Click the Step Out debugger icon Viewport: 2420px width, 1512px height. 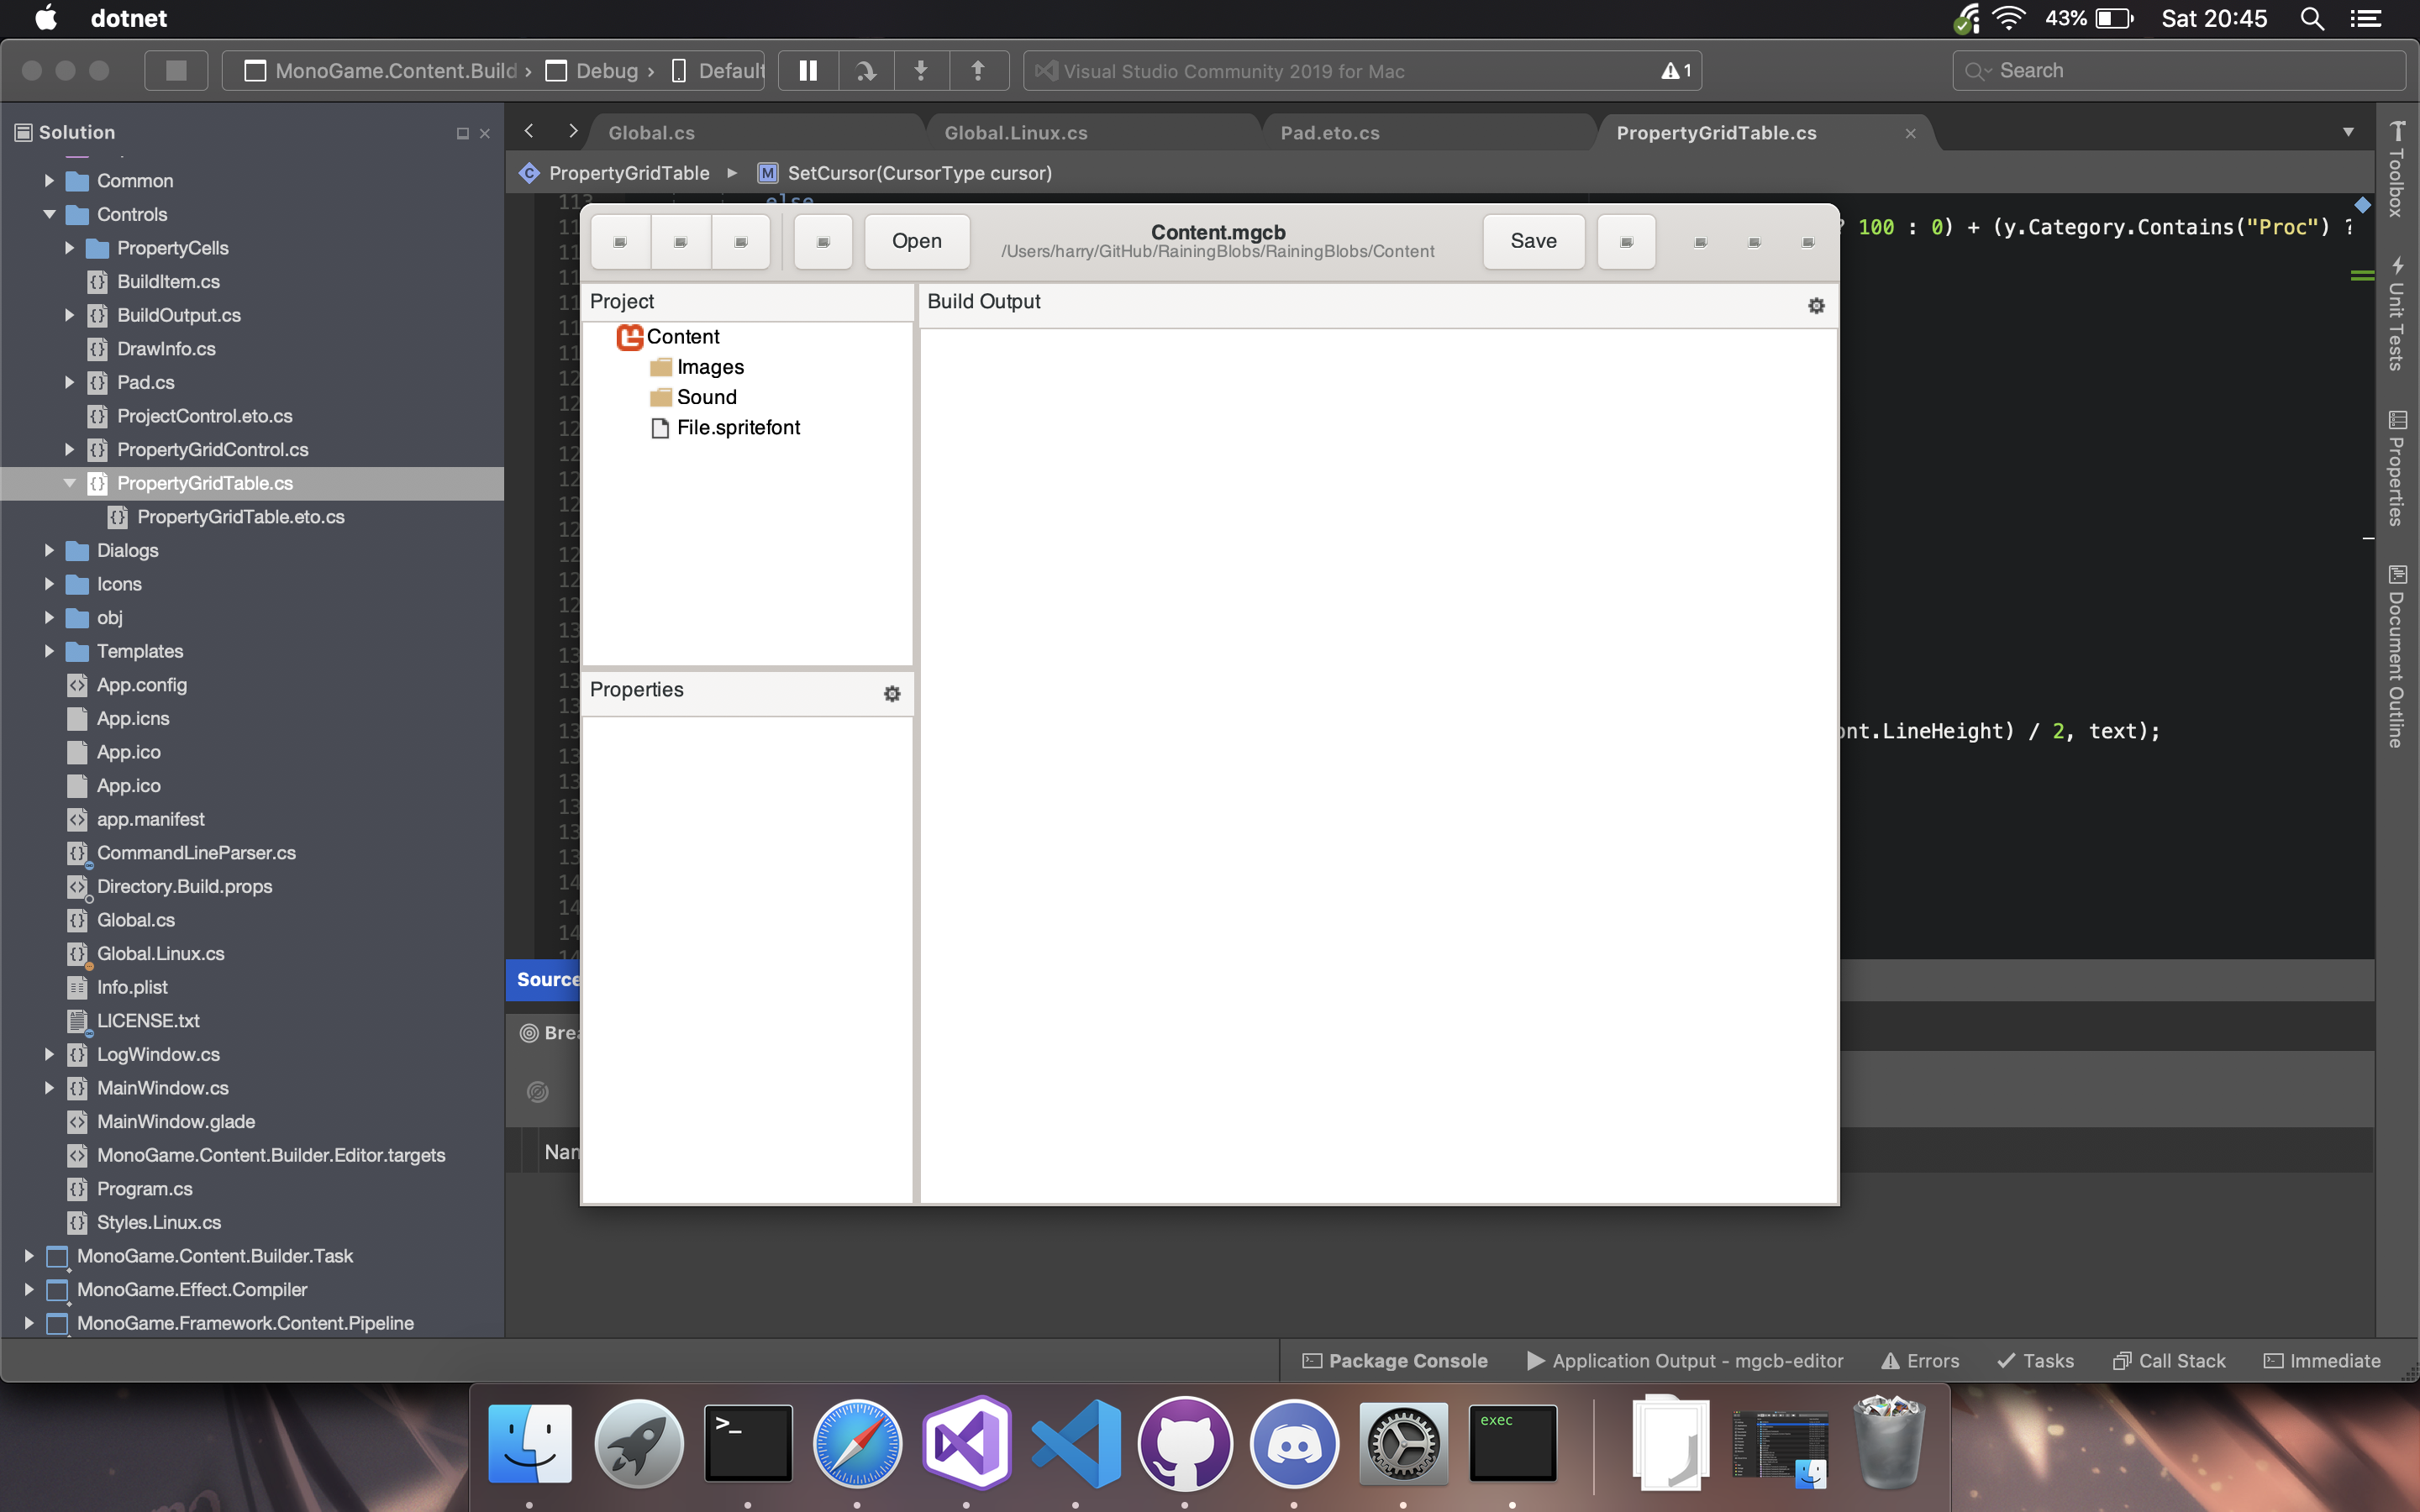(x=978, y=70)
